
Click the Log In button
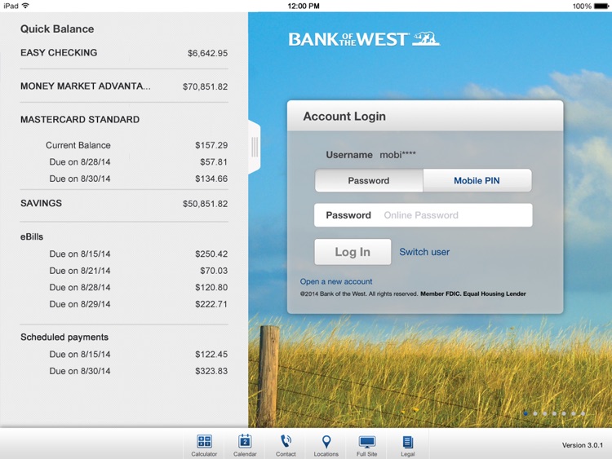353,252
